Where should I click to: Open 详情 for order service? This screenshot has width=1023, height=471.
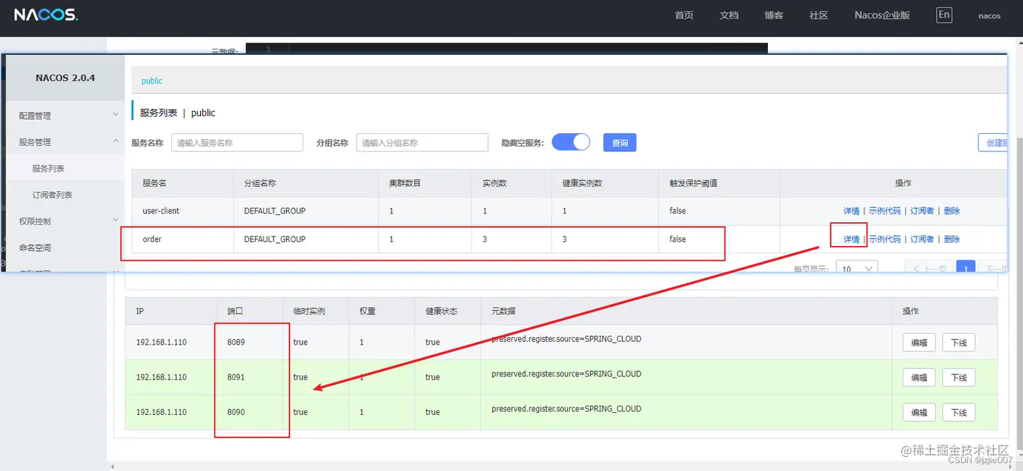(851, 239)
